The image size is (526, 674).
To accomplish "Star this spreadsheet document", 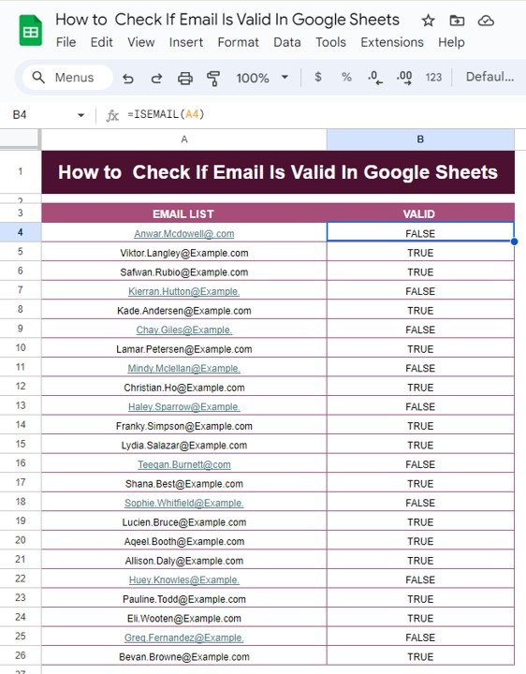I will pyautogui.click(x=428, y=21).
